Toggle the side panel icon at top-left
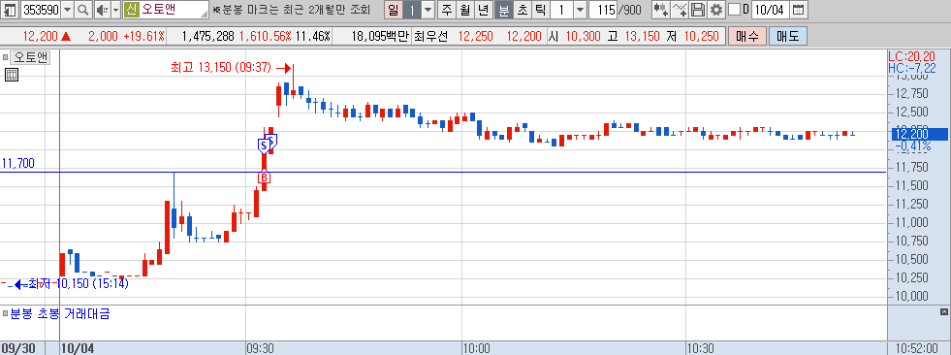This screenshot has height=355, width=951. click(x=11, y=10)
